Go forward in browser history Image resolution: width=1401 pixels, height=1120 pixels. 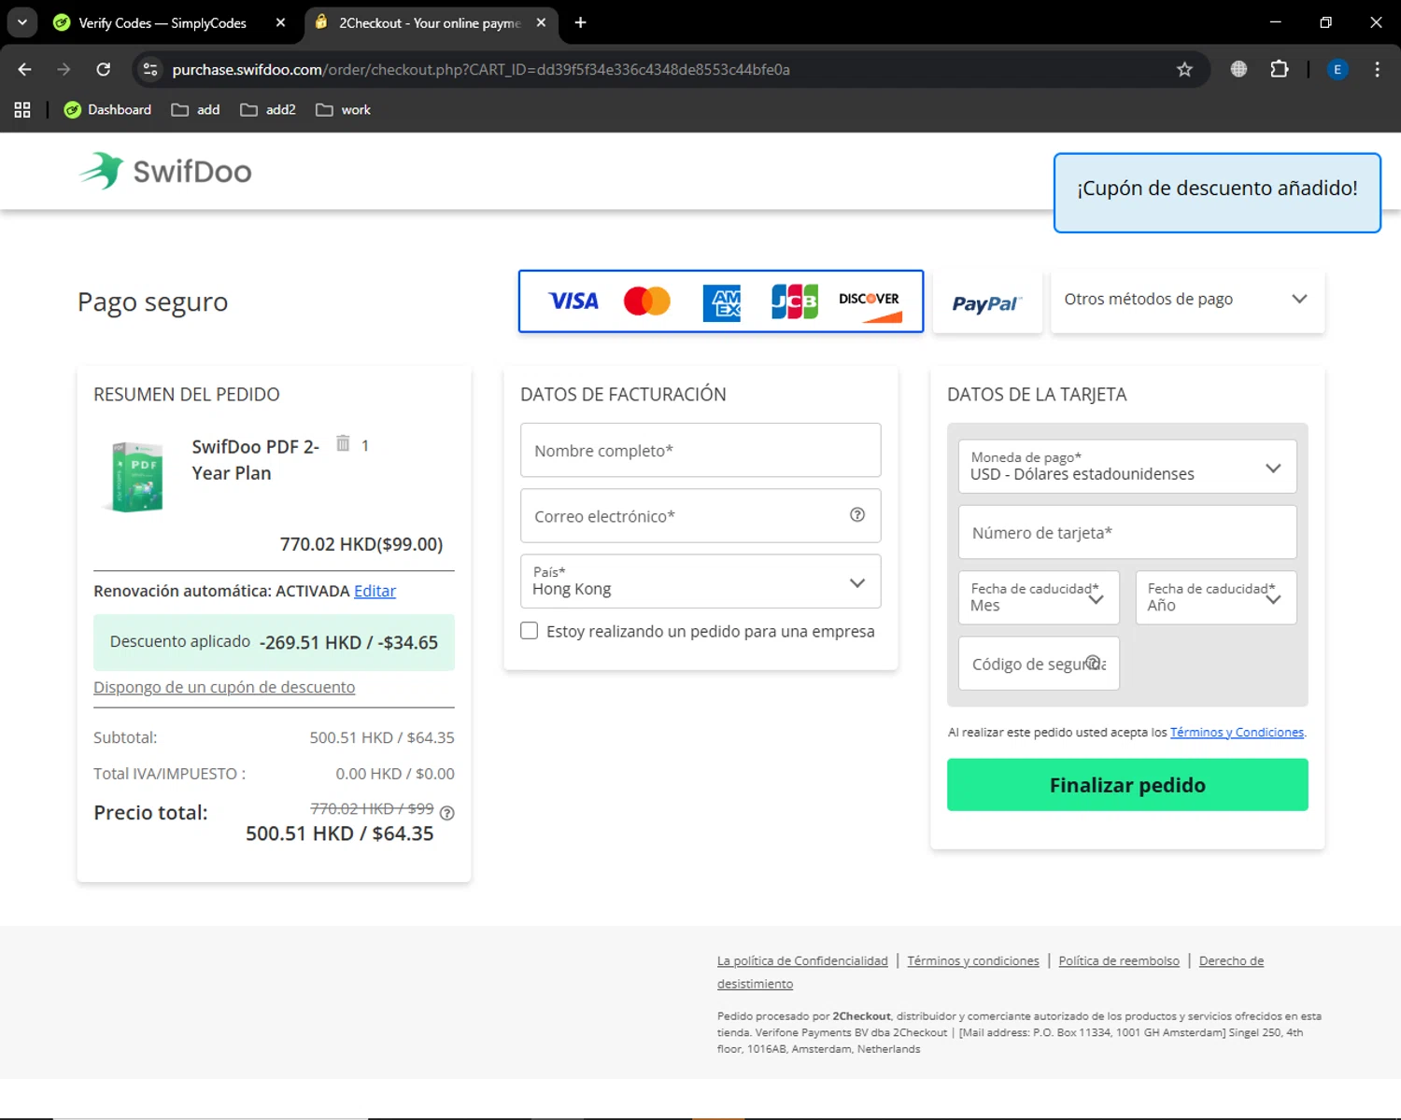click(x=64, y=69)
